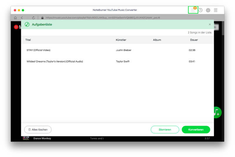Click the Dauer column header
Screen dimensions: 235x157
(x=194, y=40)
